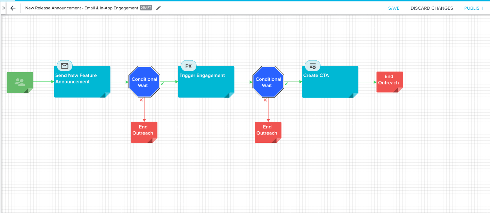The width and height of the screenshot is (490, 213).
Task: Click the back arrow icon
Action: coord(13,8)
